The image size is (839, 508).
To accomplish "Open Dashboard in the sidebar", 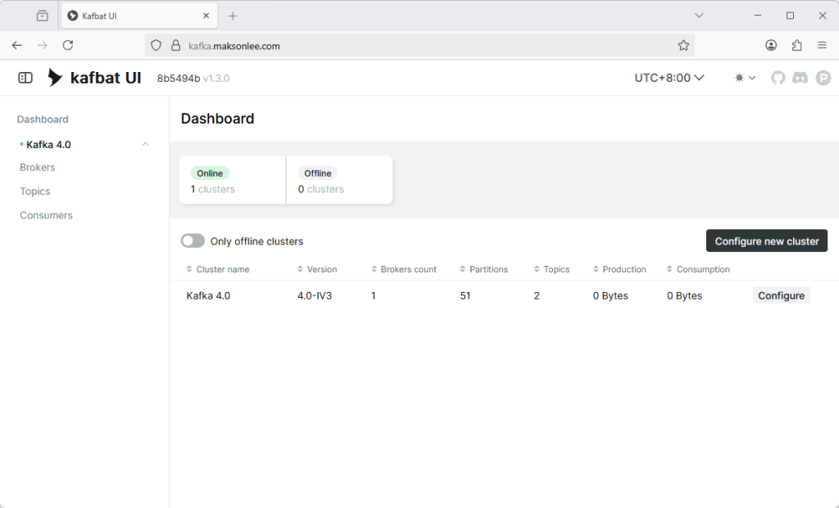I will 43,119.
